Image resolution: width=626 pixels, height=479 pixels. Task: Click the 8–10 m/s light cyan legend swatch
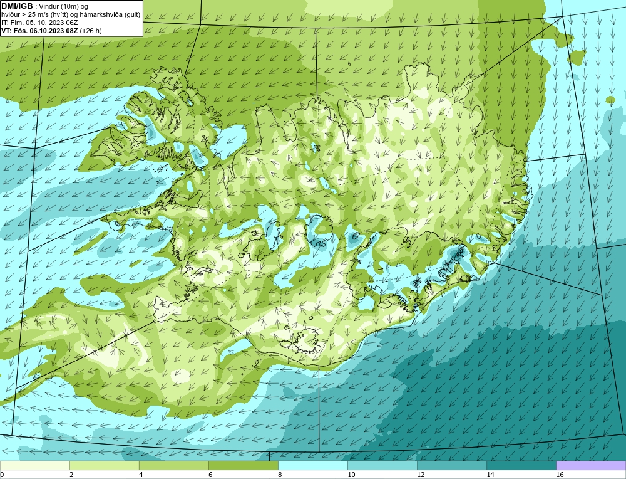(312, 465)
